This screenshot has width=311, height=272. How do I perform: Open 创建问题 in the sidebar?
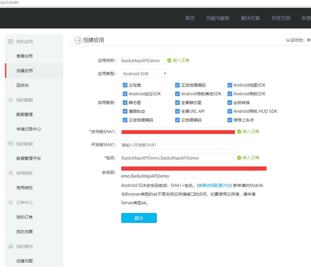pos(34,261)
